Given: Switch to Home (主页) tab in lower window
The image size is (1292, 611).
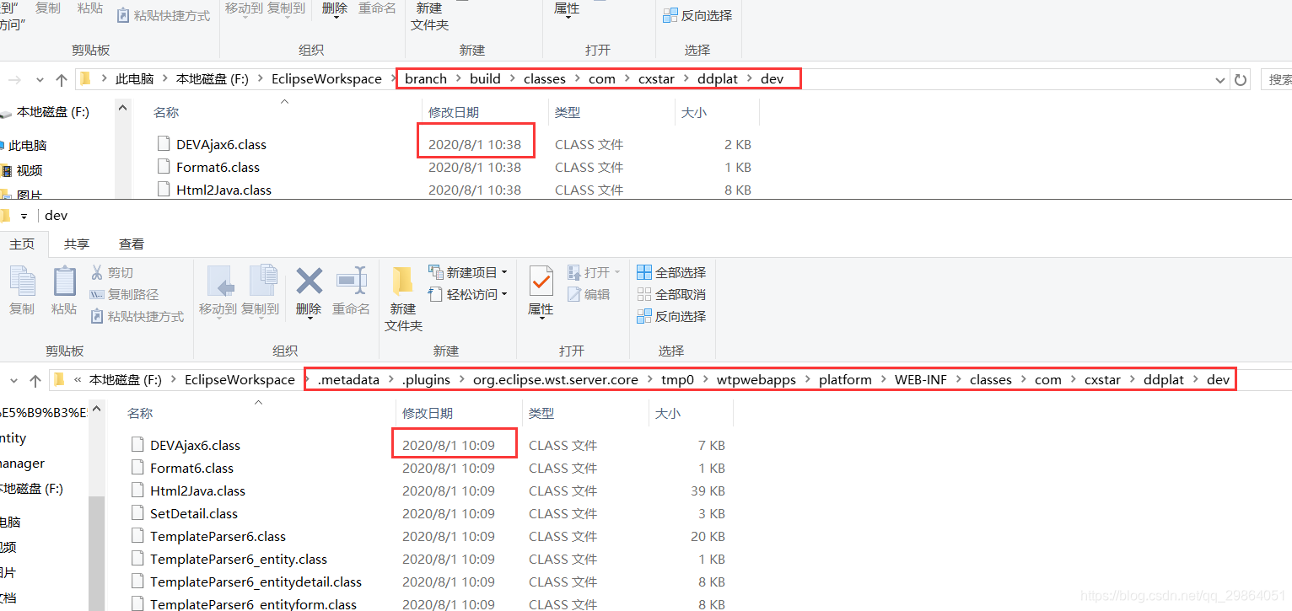Looking at the screenshot, I should [x=23, y=244].
